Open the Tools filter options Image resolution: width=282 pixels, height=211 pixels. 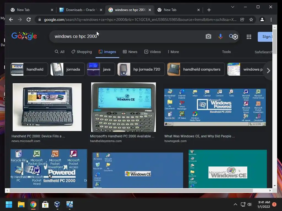tap(226, 52)
